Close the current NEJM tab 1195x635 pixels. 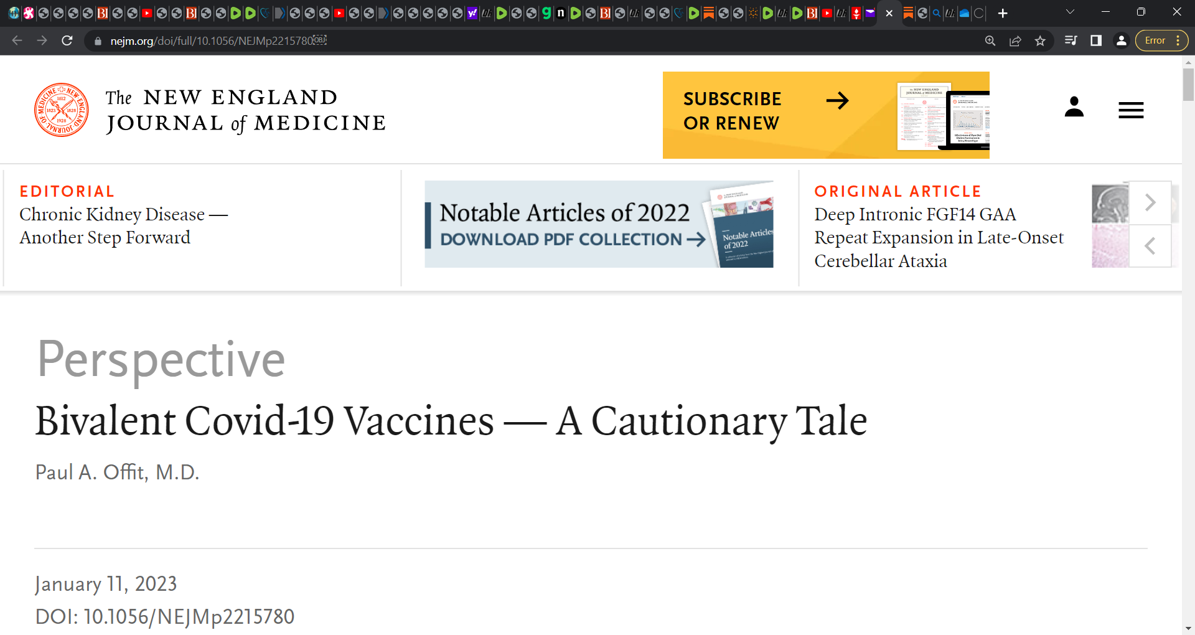pos(889,13)
